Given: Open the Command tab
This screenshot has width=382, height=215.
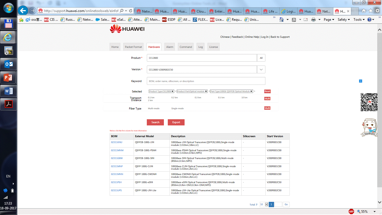Looking at the screenshot, I should (x=186, y=47).
